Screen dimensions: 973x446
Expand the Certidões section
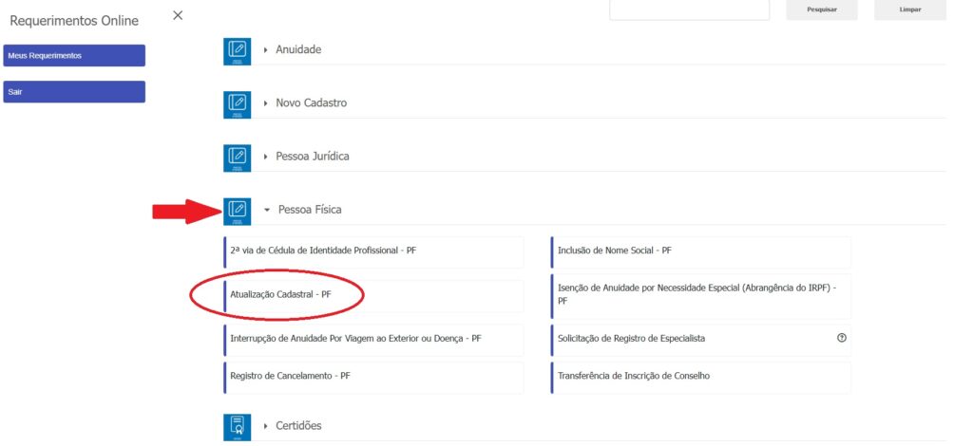298,426
